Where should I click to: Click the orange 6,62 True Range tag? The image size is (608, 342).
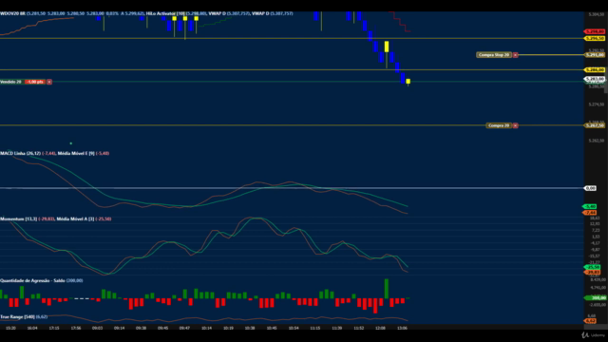pyautogui.click(x=590, y=321)
